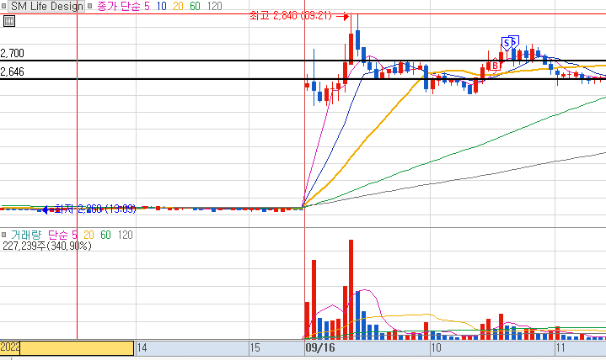
Task: Click the SM Life Design stock name label
Action: click(46, 6)
